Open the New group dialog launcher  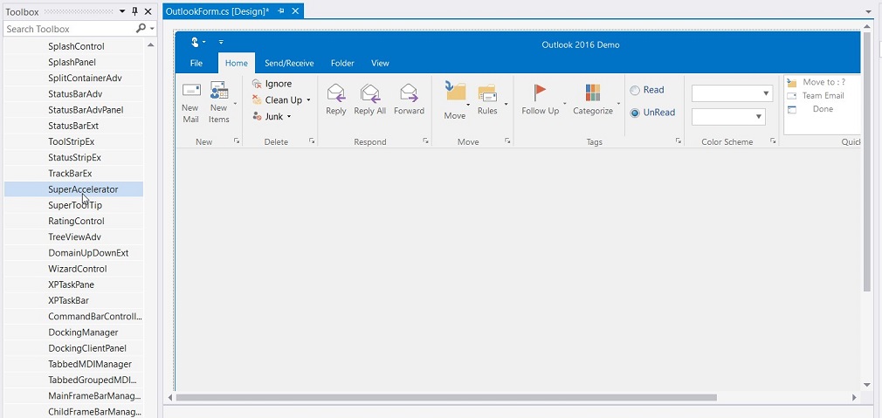[x=237, y=141]
